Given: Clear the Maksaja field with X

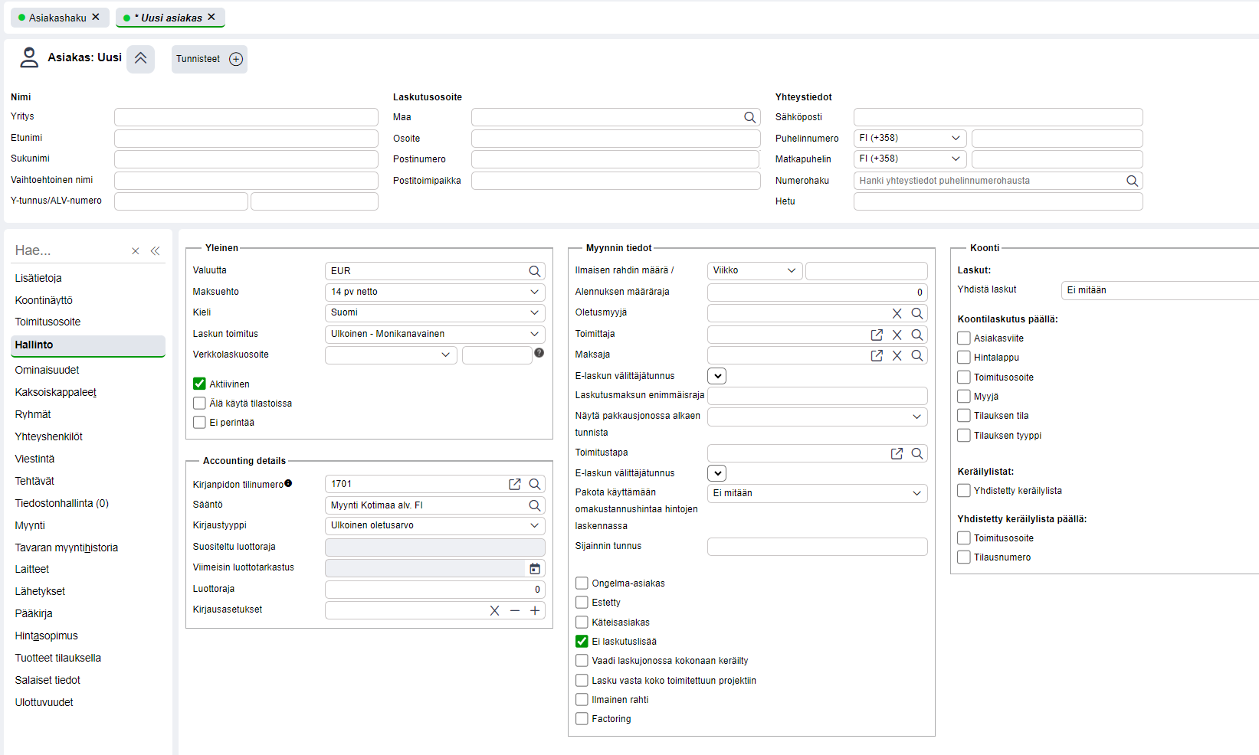Looking at the screenshot, I should 897,355.
